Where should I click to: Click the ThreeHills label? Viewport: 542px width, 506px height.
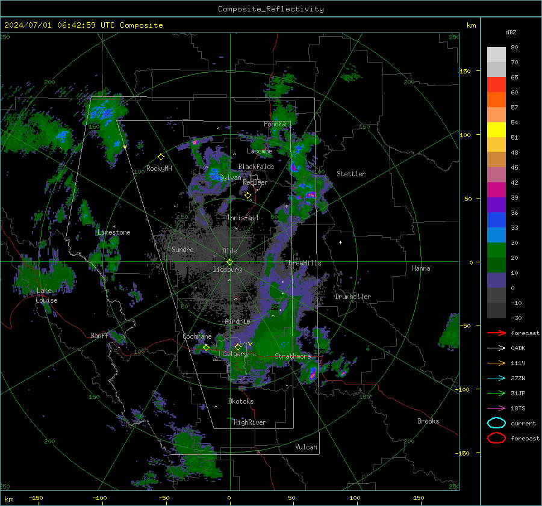point(303,263)
